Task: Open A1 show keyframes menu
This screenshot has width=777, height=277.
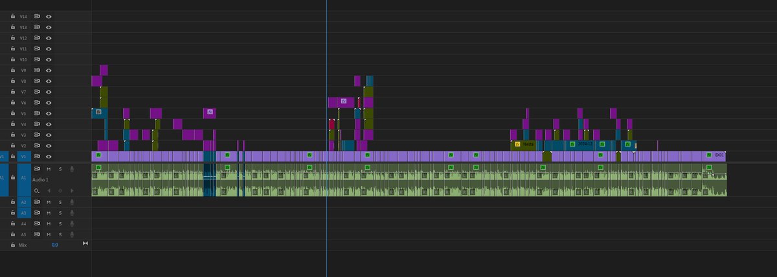Action: click(37, 191)
